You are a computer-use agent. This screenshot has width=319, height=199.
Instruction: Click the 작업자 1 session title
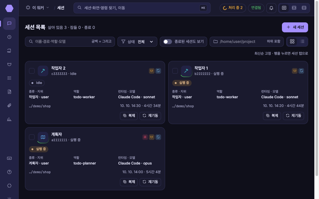(x=201, y=68)
